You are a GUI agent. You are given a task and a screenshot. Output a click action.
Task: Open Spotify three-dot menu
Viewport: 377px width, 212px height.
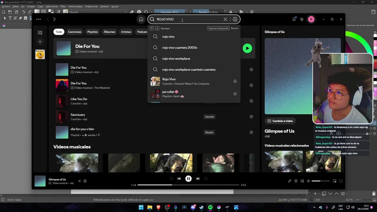[x=38, y=19]
